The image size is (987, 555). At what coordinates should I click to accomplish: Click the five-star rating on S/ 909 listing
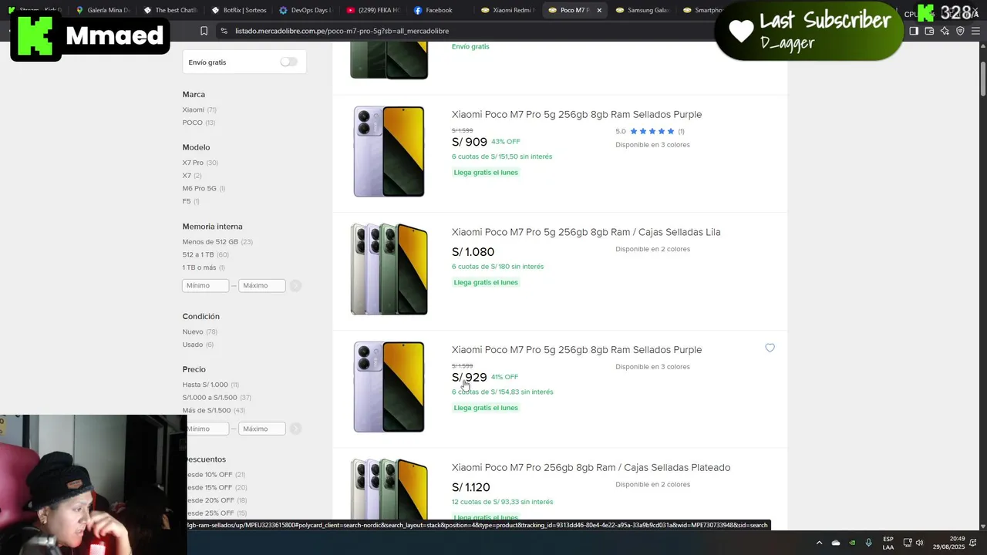(652, 131)
